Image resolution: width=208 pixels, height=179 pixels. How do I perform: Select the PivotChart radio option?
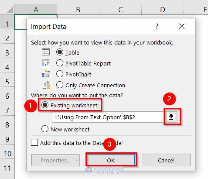60,74
